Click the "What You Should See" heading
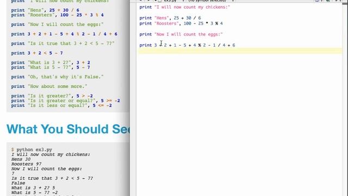 pyautogui.click(x=68, y=129)
